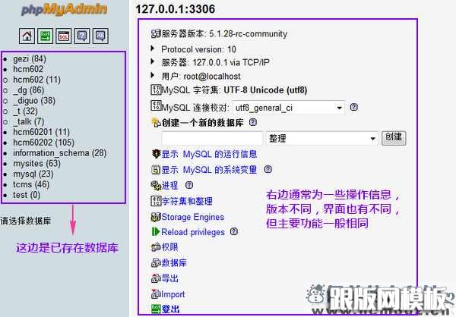Select the _t (32) database
The width and height of the screenshot is (456, 317).
(25, 111)
